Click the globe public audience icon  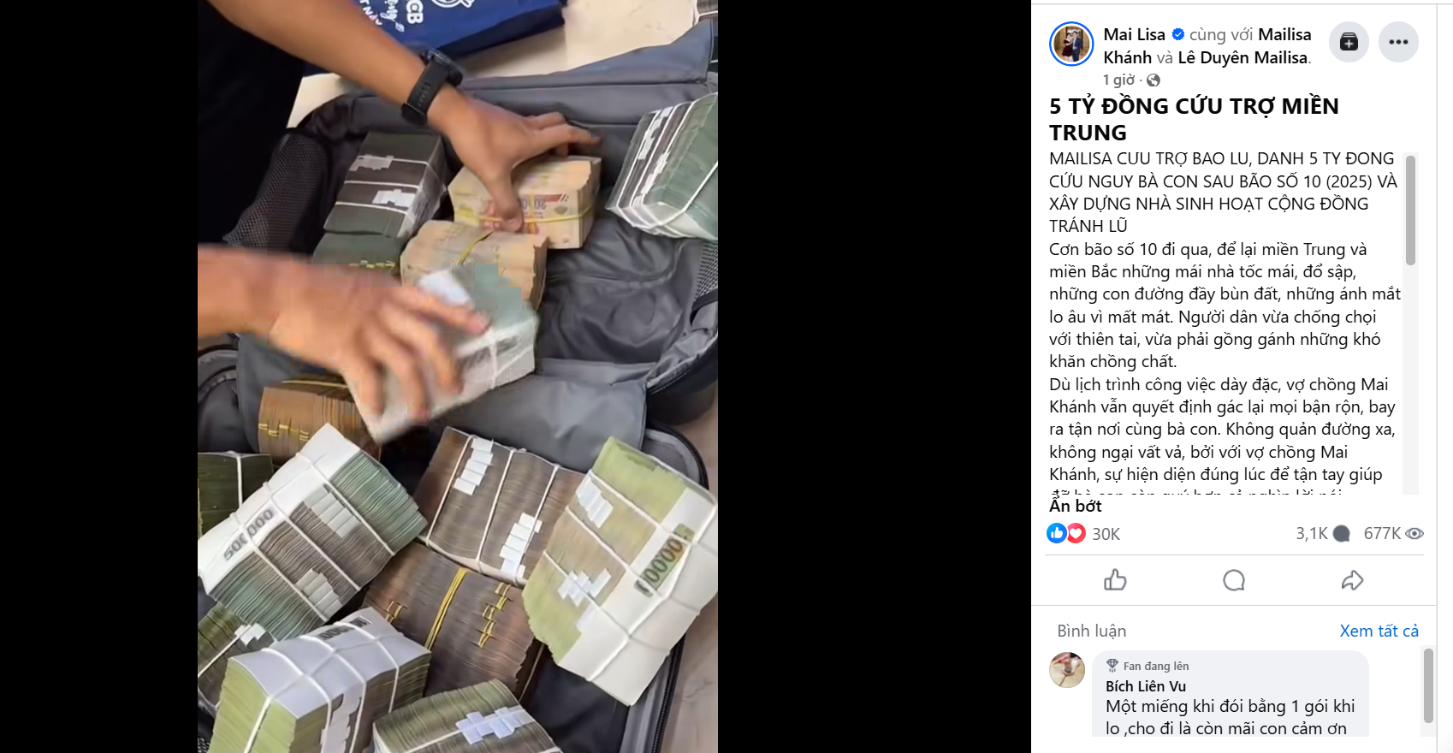point(1154,80)
